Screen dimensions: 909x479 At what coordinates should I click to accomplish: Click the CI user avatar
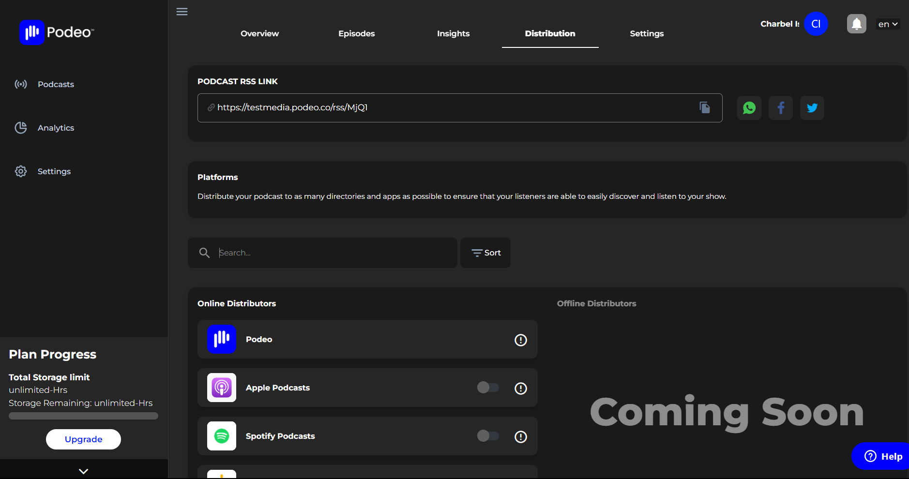pyautogui.click(x=816, y=24)
